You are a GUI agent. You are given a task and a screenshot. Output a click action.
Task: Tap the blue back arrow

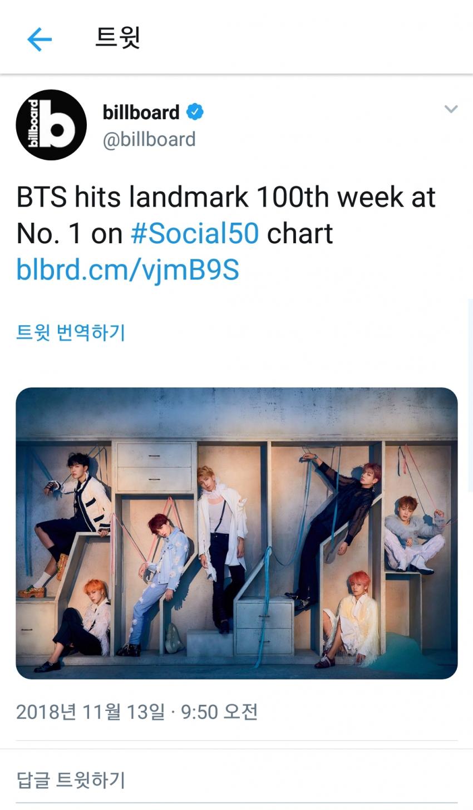(40, 40)
